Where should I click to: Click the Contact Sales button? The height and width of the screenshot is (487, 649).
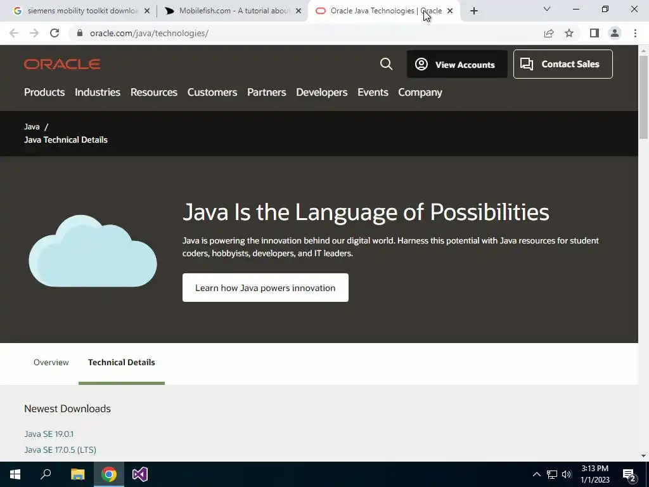point(563,64)
